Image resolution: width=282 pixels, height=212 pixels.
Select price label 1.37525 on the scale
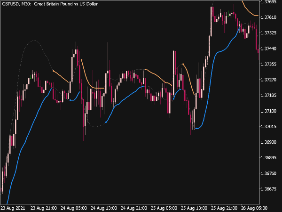[268, 33]
